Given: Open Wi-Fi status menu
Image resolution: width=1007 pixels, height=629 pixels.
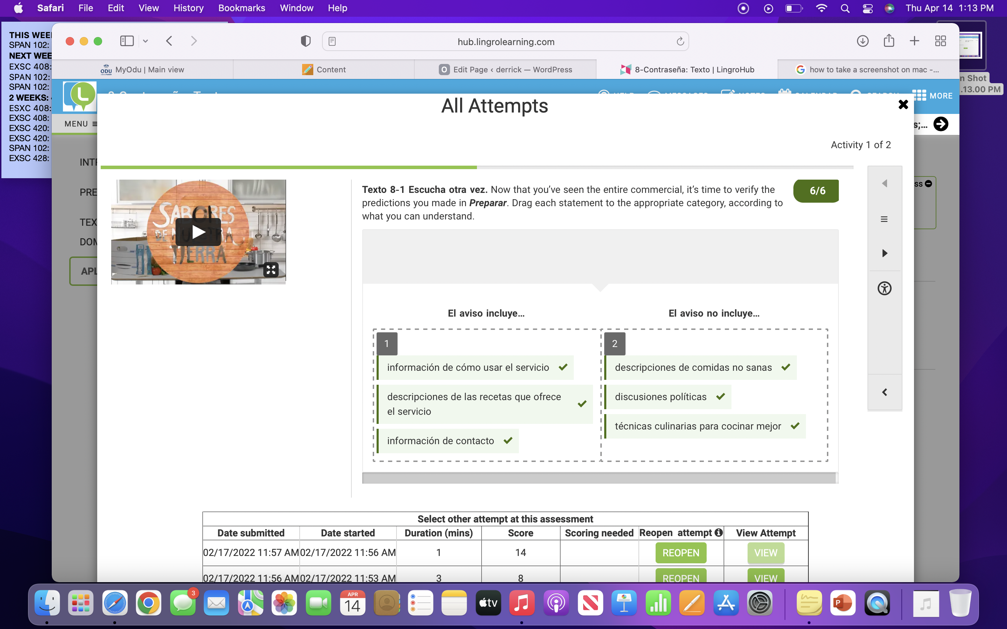Looking at the screenshot, I should [x=821, y=8].
